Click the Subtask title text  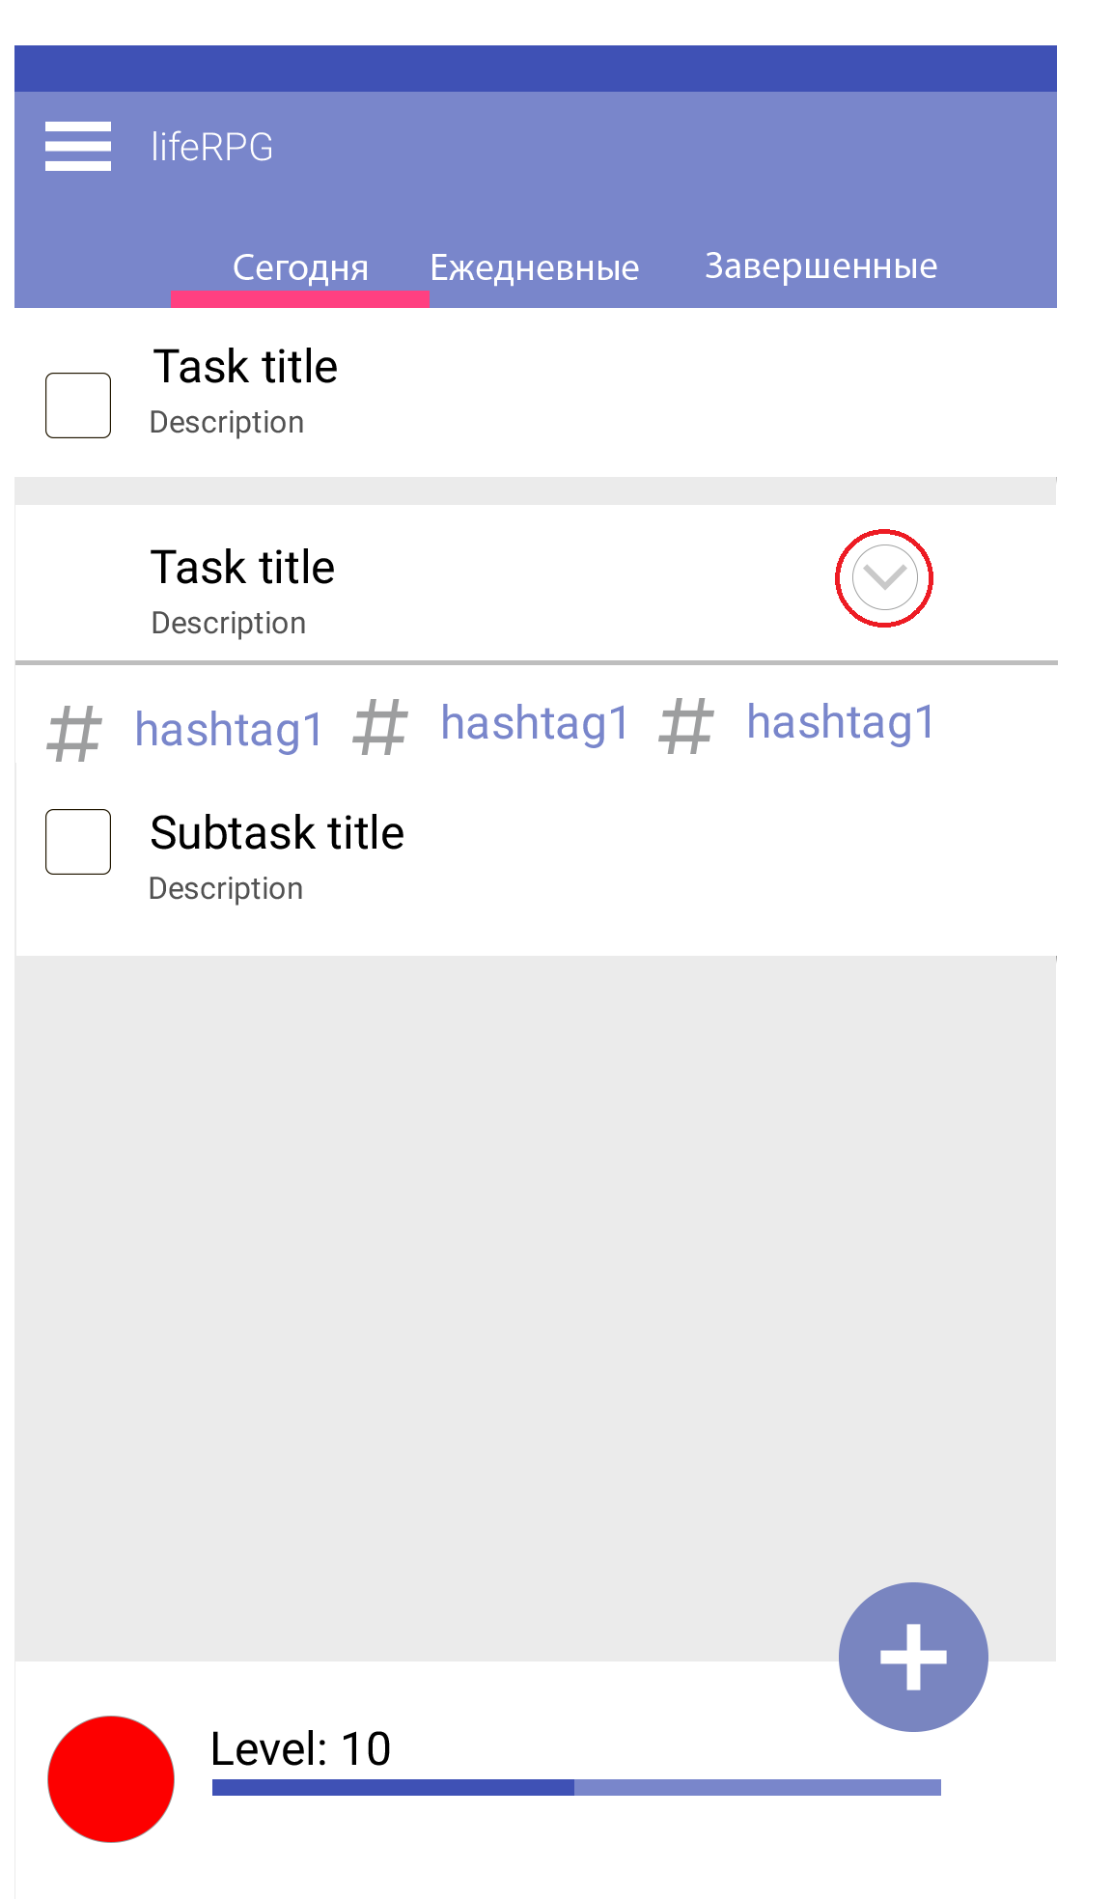[x=277, y=833]
